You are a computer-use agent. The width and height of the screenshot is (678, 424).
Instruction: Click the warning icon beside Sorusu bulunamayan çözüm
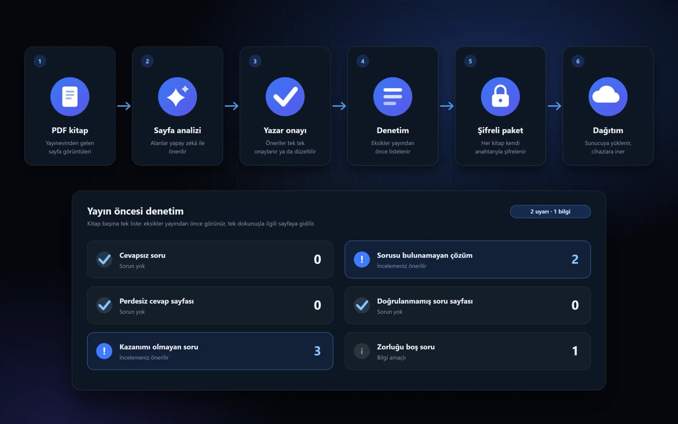tap(362, 260)
